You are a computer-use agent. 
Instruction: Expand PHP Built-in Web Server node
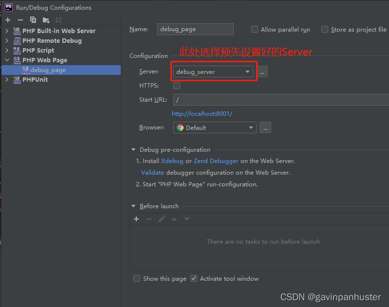7,31
